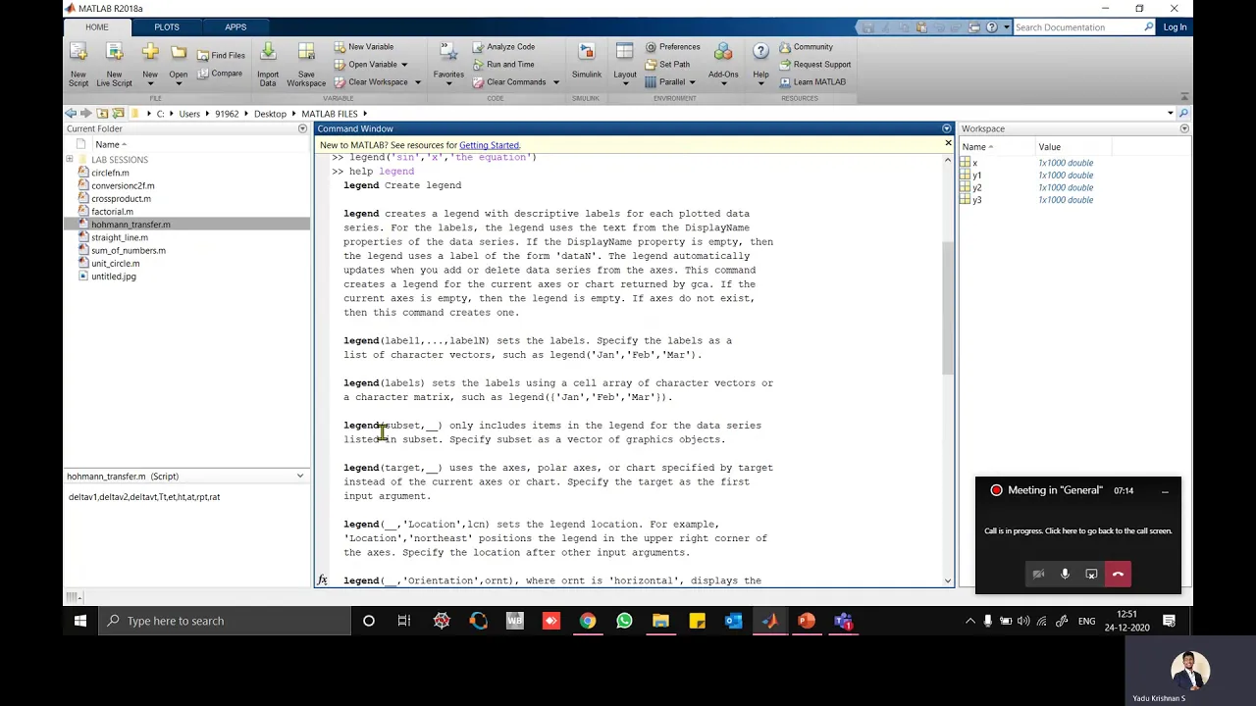Click Desktop in the address path
This screenshot has width=1256, height=706.
270,114
